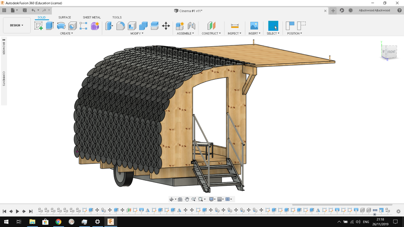Screen dimensions: 404x227
Task: Expand the MODIFY dropdown menu
Action: click(x=137, y=33)
